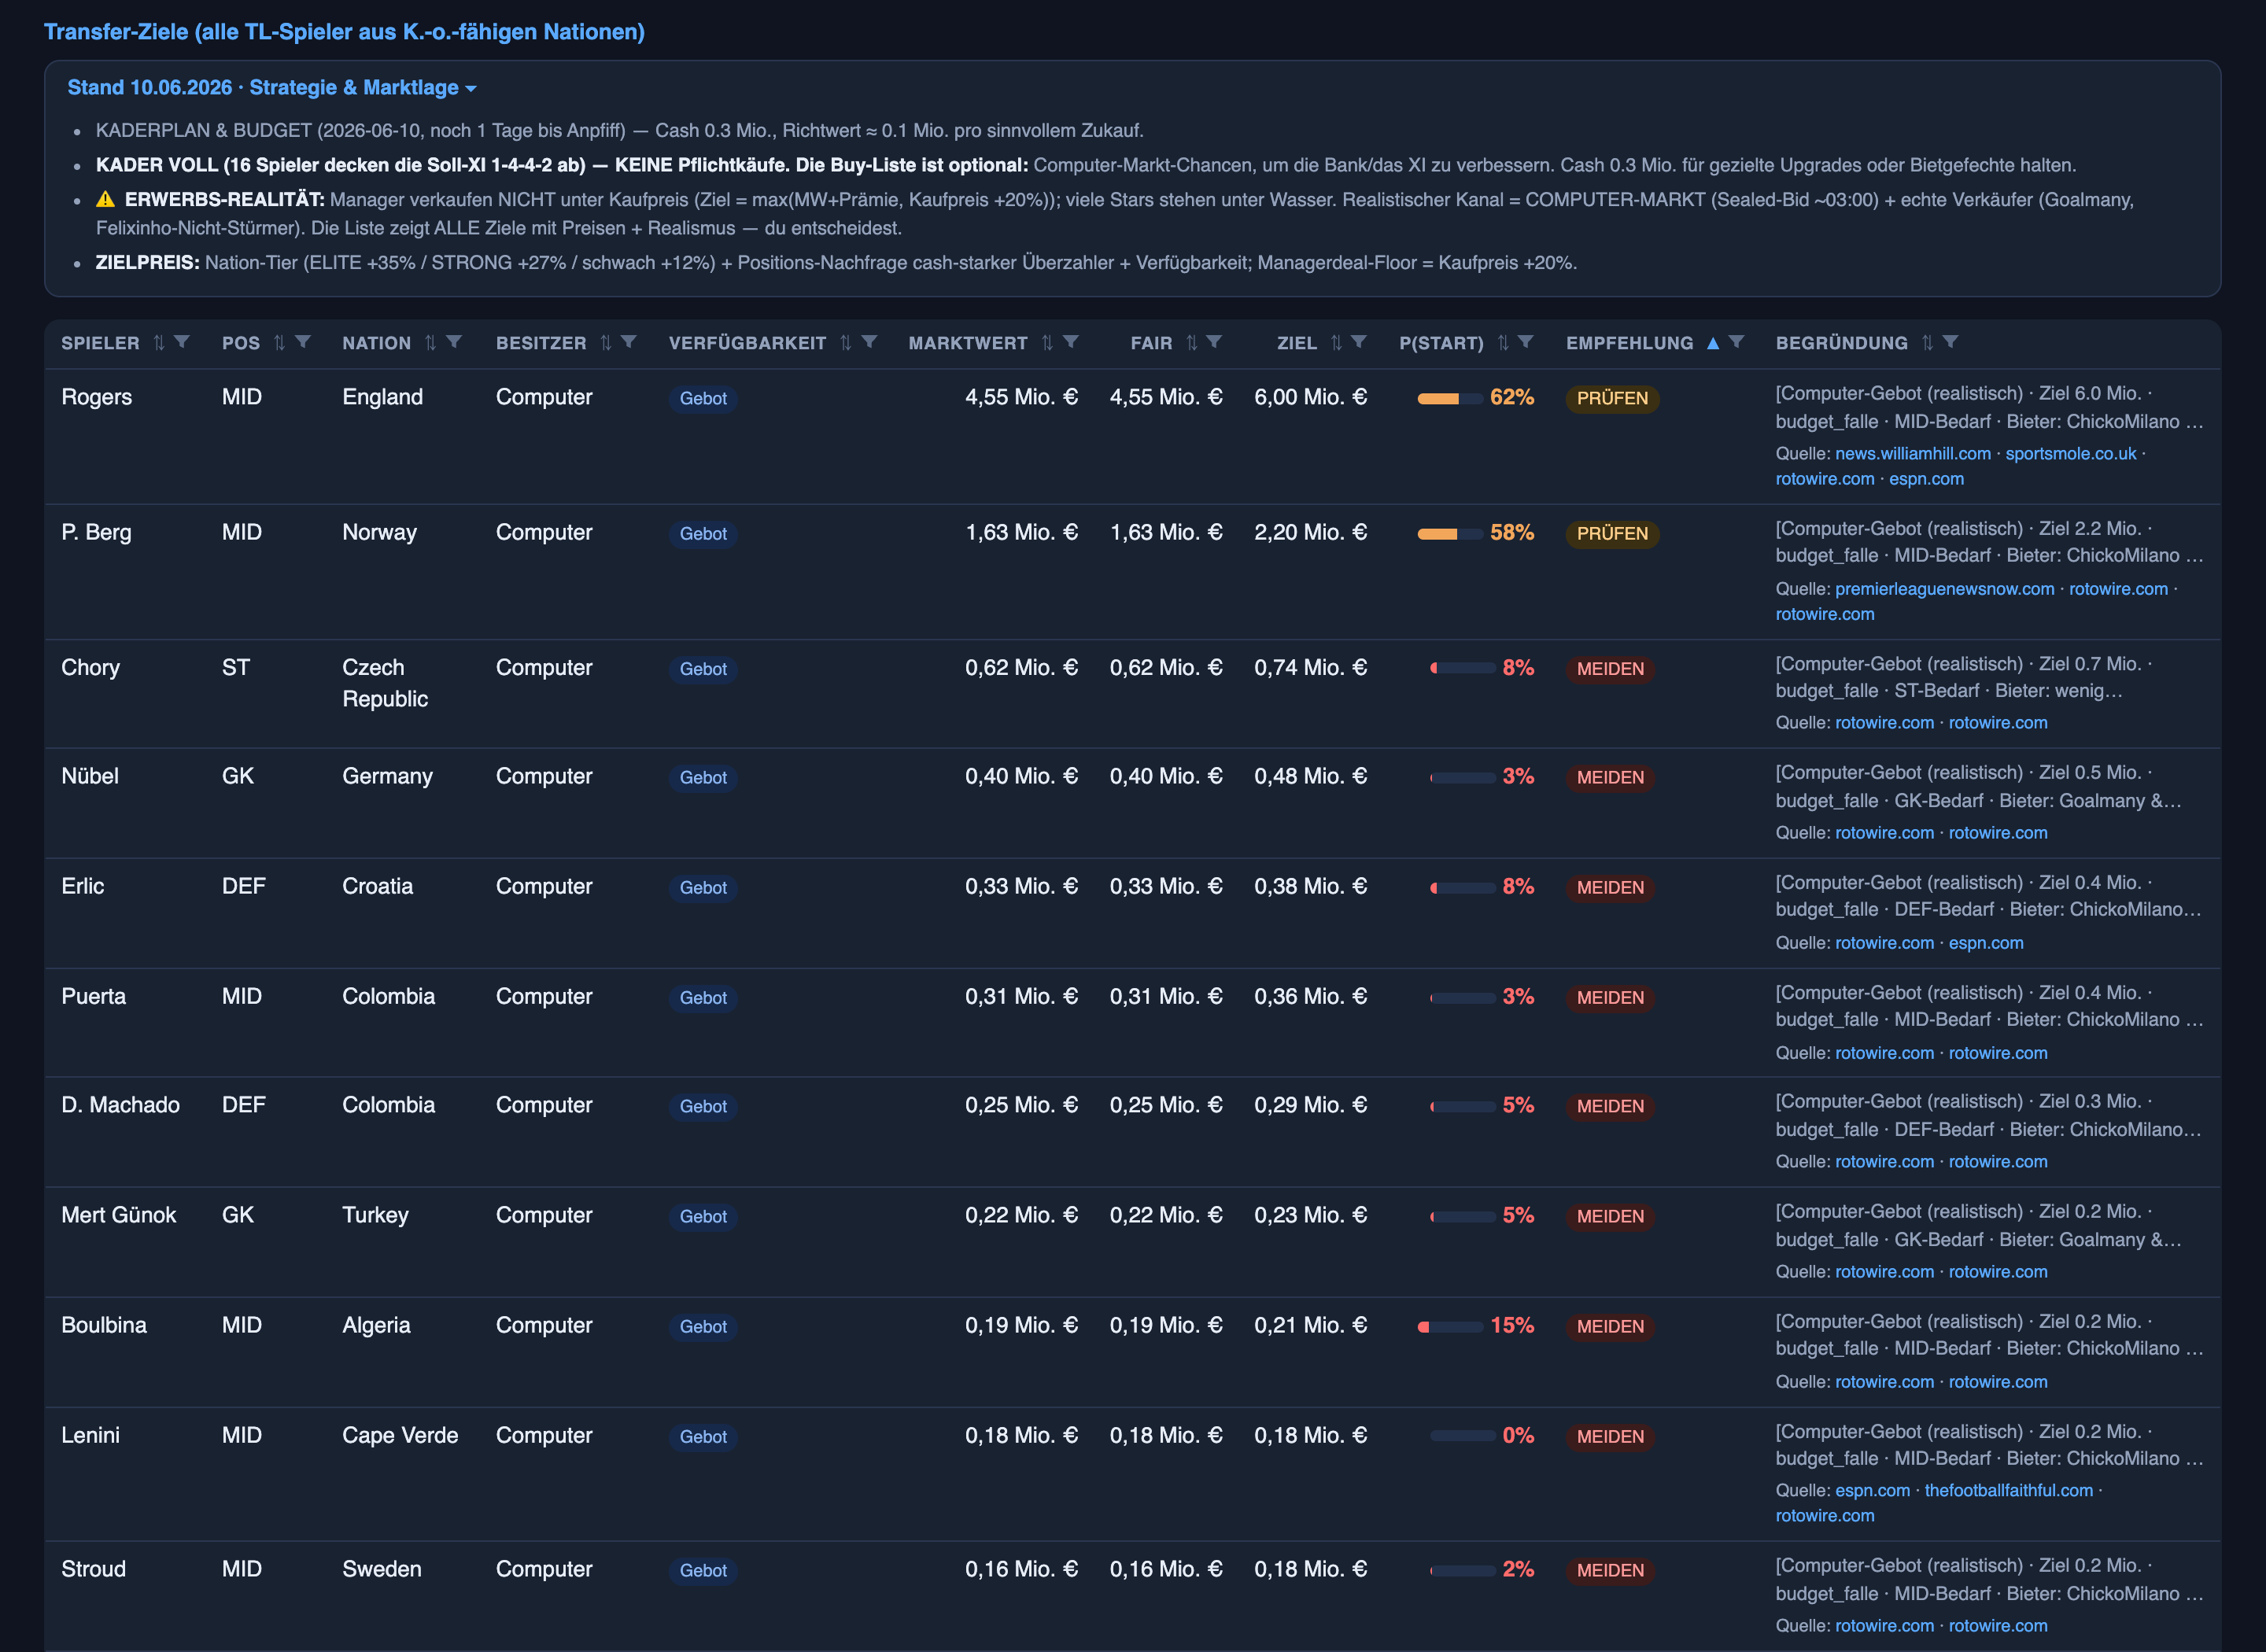Click Rogers' 62% start probability bar
This screenshot has height=1652, width=2266.
coord(1449,399)
